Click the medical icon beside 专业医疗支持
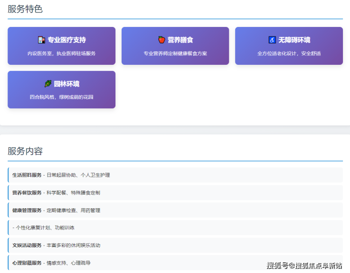The image size is (350, 273). (41, 40)
